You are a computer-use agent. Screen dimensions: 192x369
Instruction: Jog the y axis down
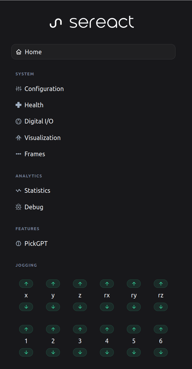click(x=53, y=307)
